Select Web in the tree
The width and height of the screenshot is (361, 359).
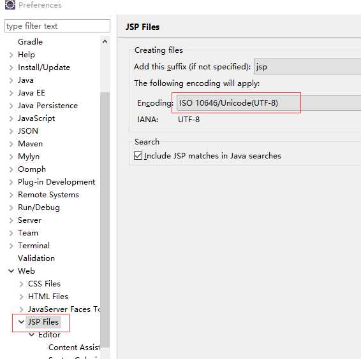point(27,271)
